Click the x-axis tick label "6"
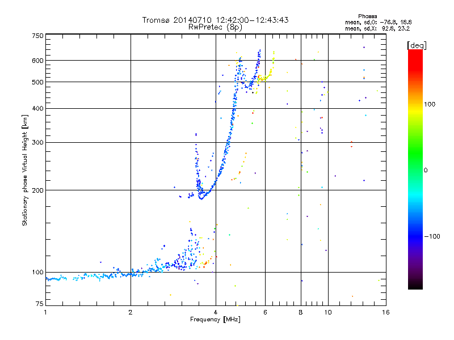 [x=265, y=312]
